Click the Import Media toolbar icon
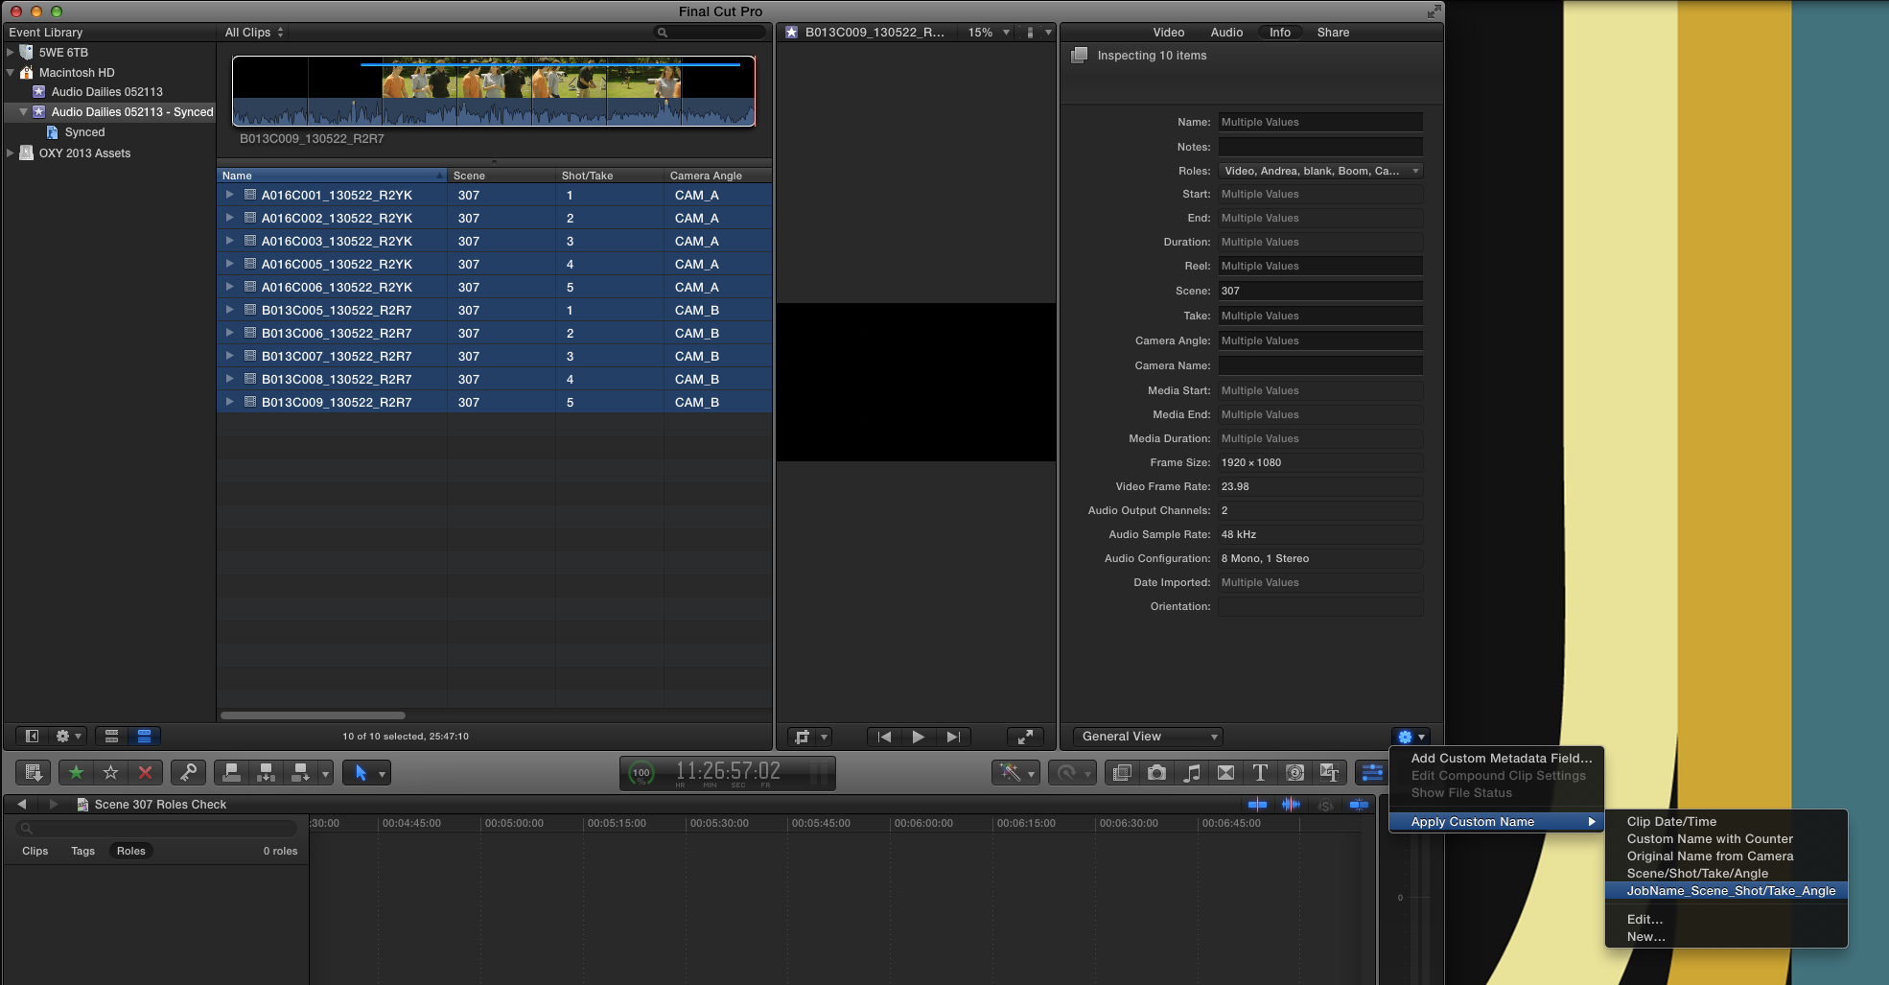Viewport: 1889px width, 985px height. pyautogui.click(x=34, y=772)
